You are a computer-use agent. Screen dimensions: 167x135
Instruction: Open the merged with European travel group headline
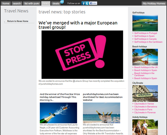click(78, 25)
